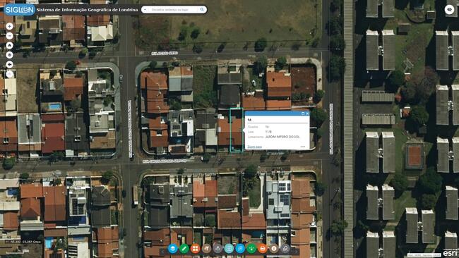459x258 pixels.
Task: Open the green measure ruler tool
Action: click(x=184, y=249)
